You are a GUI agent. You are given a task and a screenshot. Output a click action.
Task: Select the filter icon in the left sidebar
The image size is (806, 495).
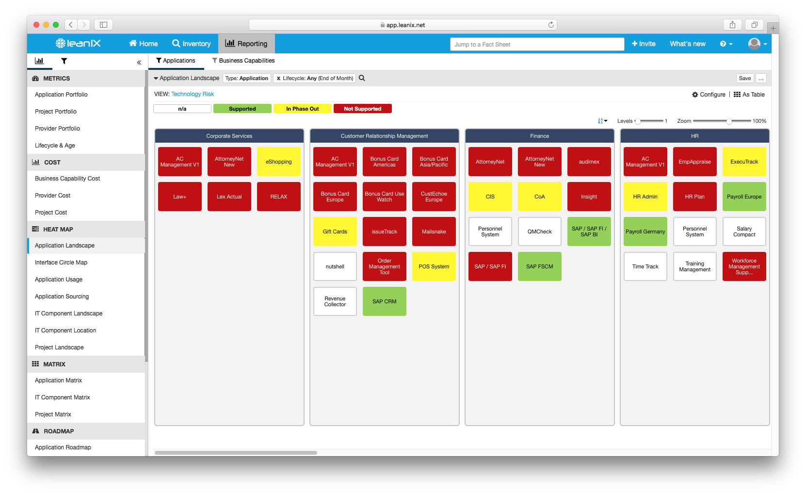[64, 61]
